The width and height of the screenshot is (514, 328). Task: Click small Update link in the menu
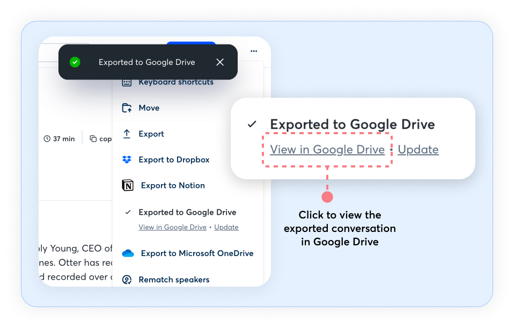pos(226,227)
